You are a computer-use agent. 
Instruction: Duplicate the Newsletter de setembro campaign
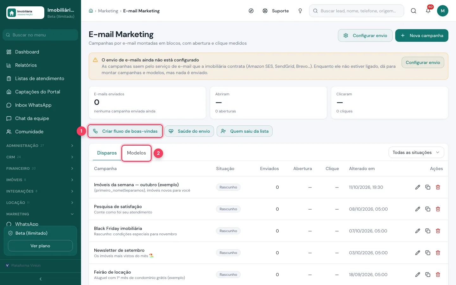click(428, 253)
